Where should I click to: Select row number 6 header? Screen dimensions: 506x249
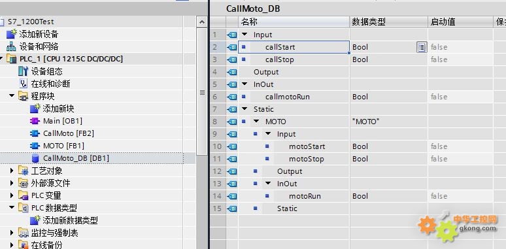coord(218,97)
